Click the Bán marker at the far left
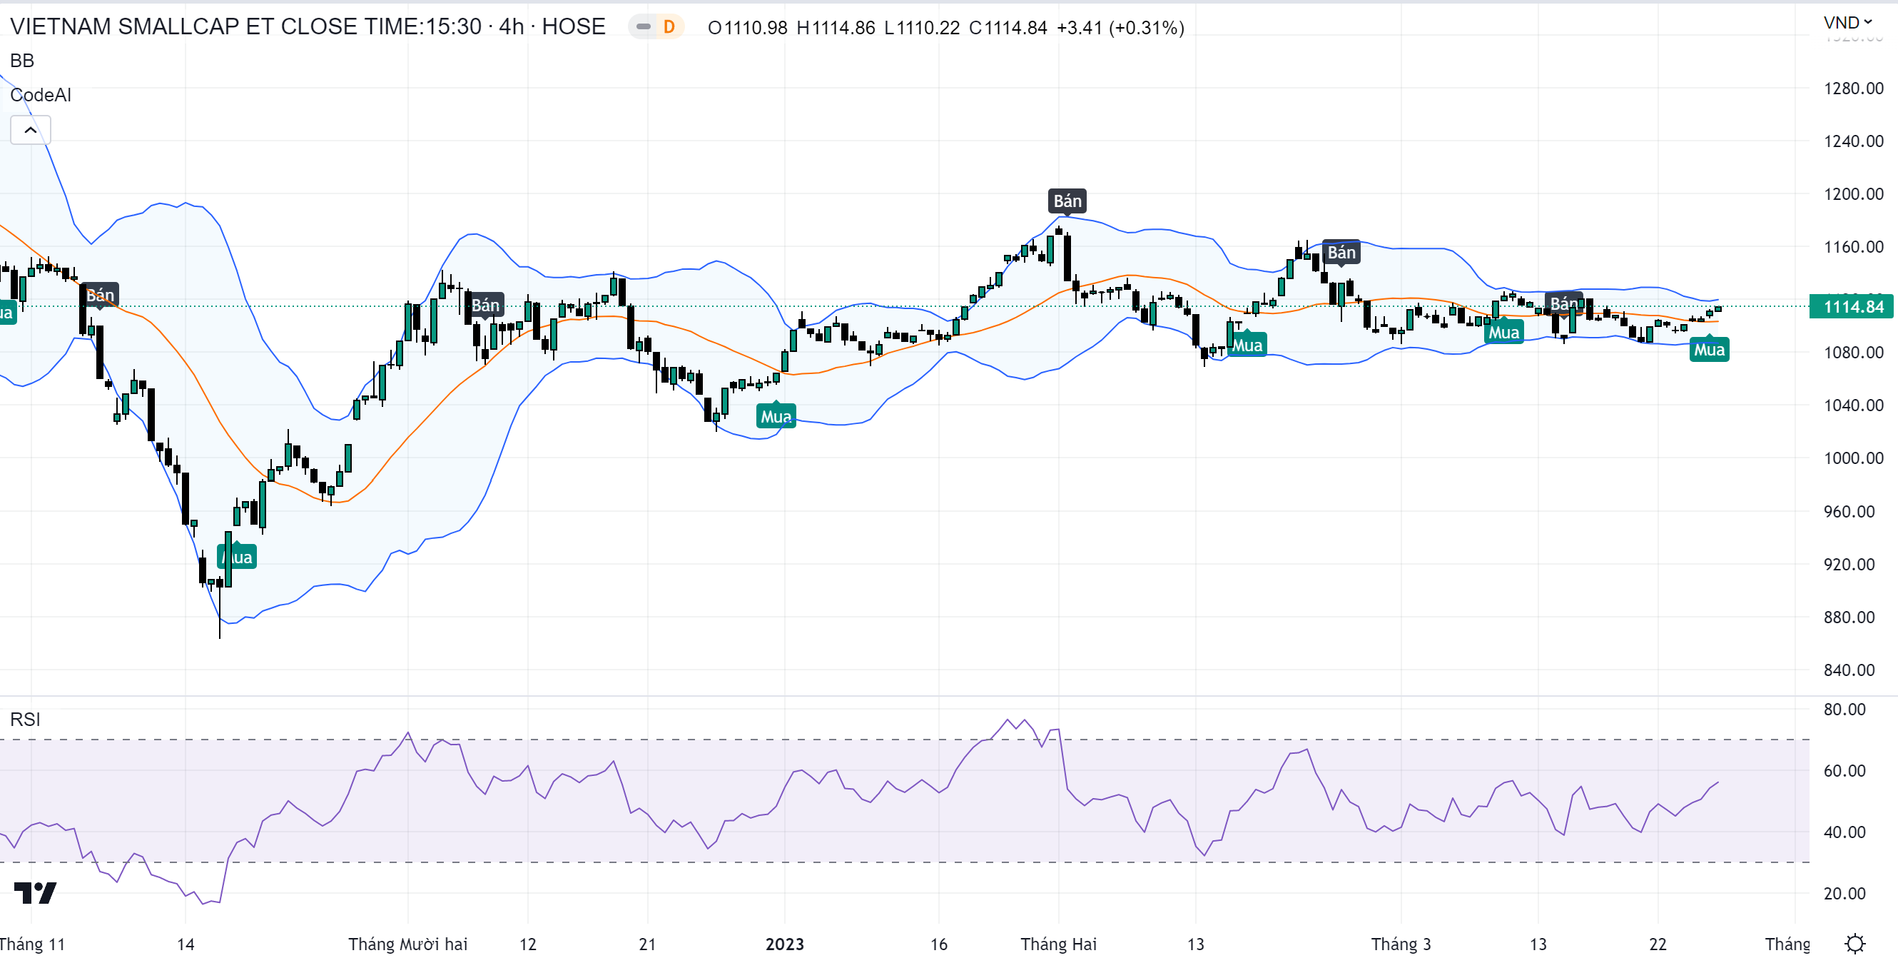This screenshot has height=958, width=1898. (99, 296)
